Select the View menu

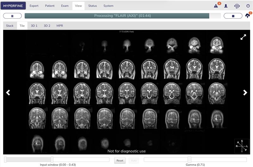click(78, 6)
